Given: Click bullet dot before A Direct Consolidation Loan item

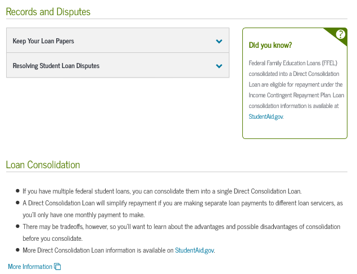Looking at the screenshot, I should [x=17, y=203].
